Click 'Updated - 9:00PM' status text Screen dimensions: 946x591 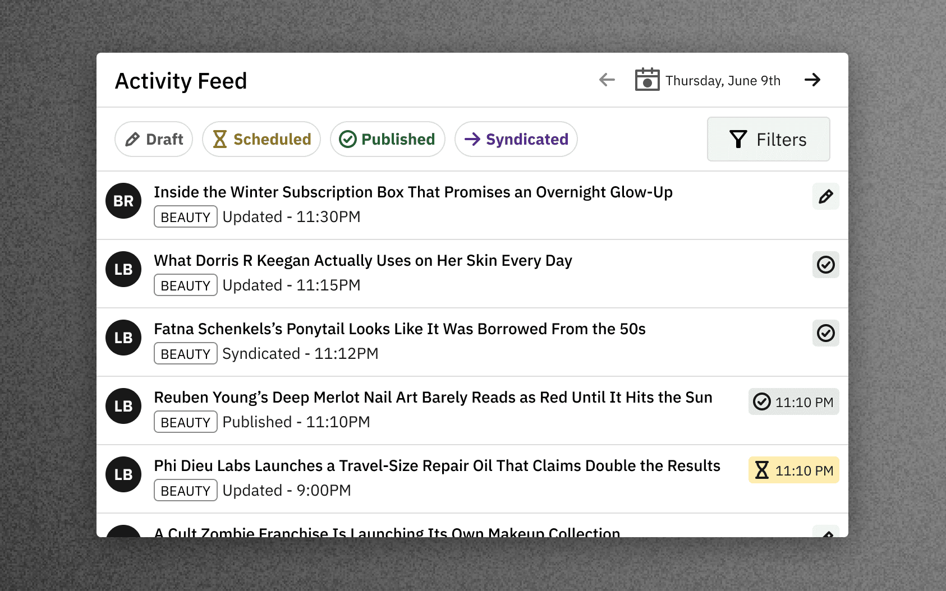(287, 491)
